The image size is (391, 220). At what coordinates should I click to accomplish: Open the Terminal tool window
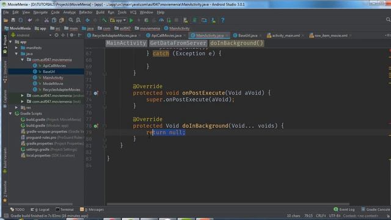[65, 210]
